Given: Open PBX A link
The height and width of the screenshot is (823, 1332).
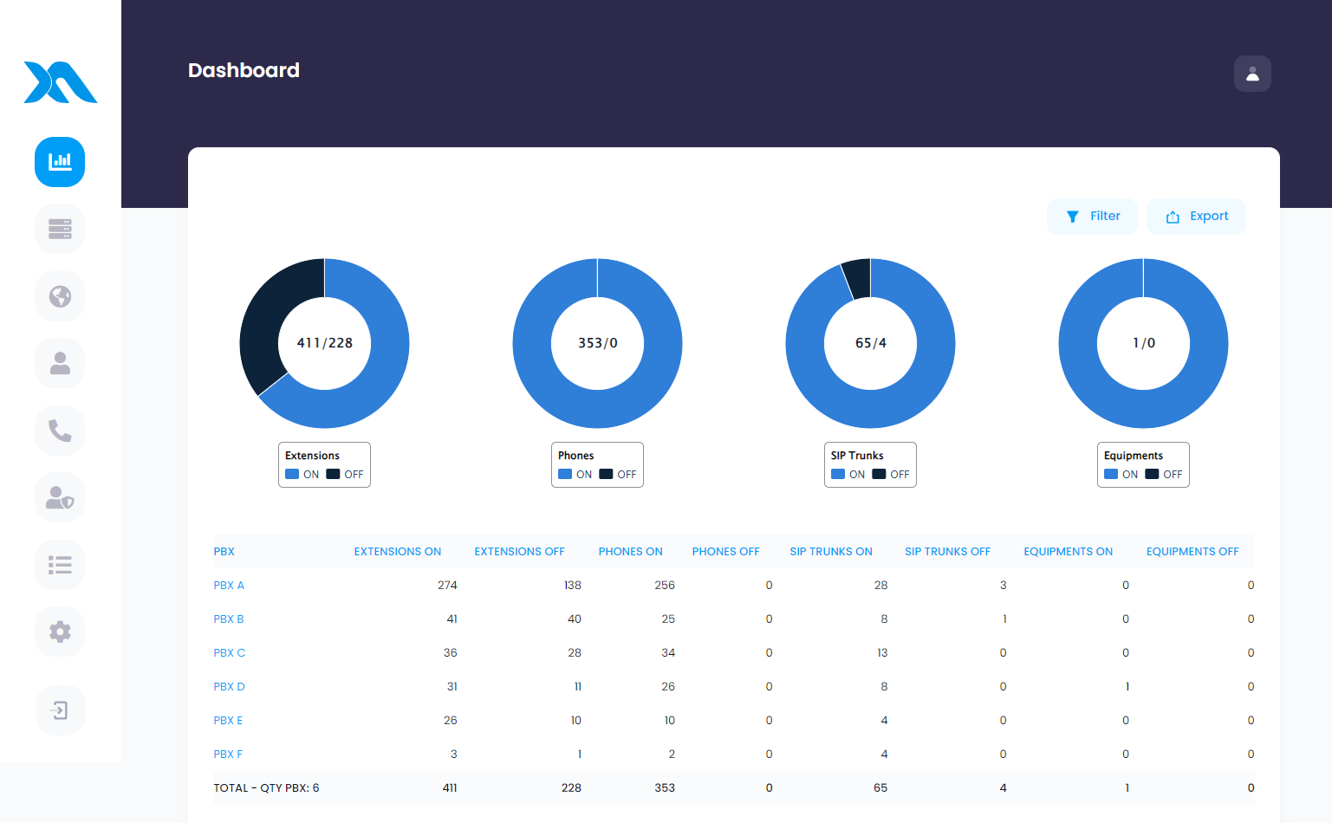Looking at the screenshot, I should 229,586.
